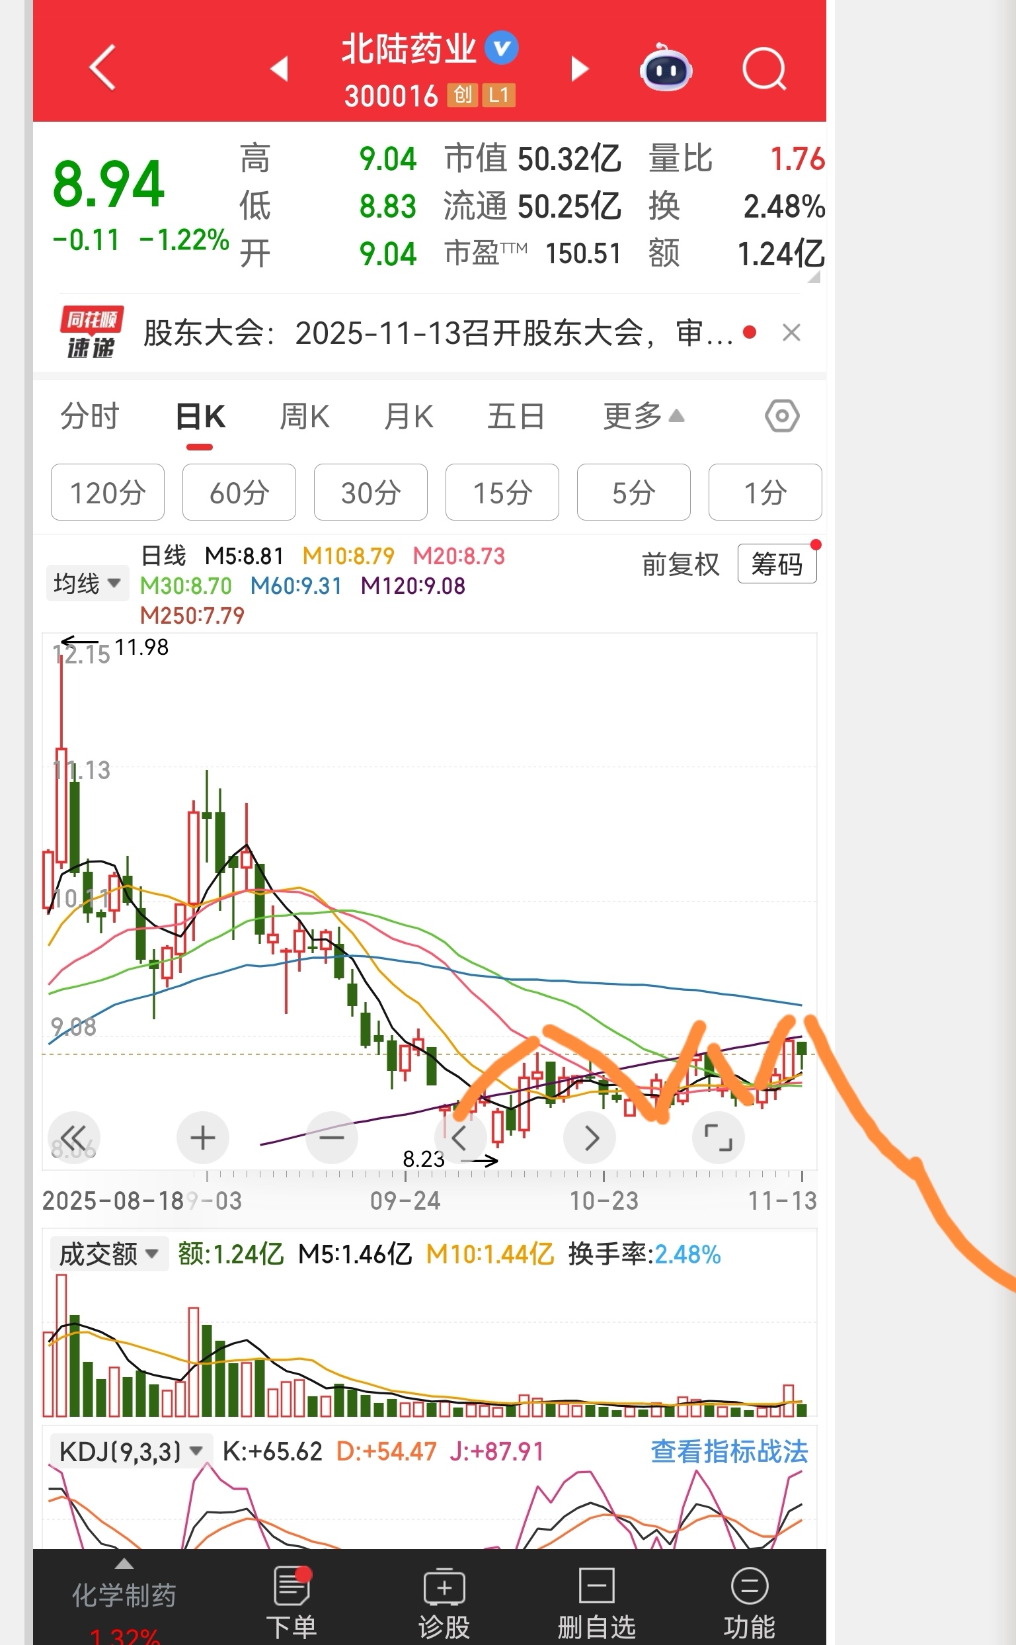
Task: Open 诊股 stock diagnosis
Action: [444, 1603]
